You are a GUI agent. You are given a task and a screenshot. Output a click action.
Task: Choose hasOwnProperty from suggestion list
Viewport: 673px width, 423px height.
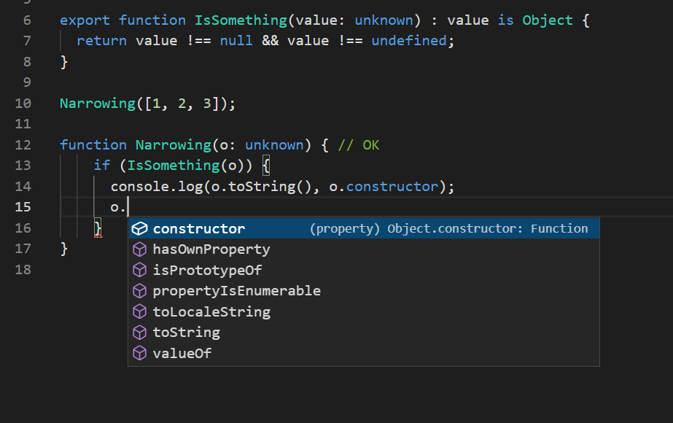(x=364, y=249)
